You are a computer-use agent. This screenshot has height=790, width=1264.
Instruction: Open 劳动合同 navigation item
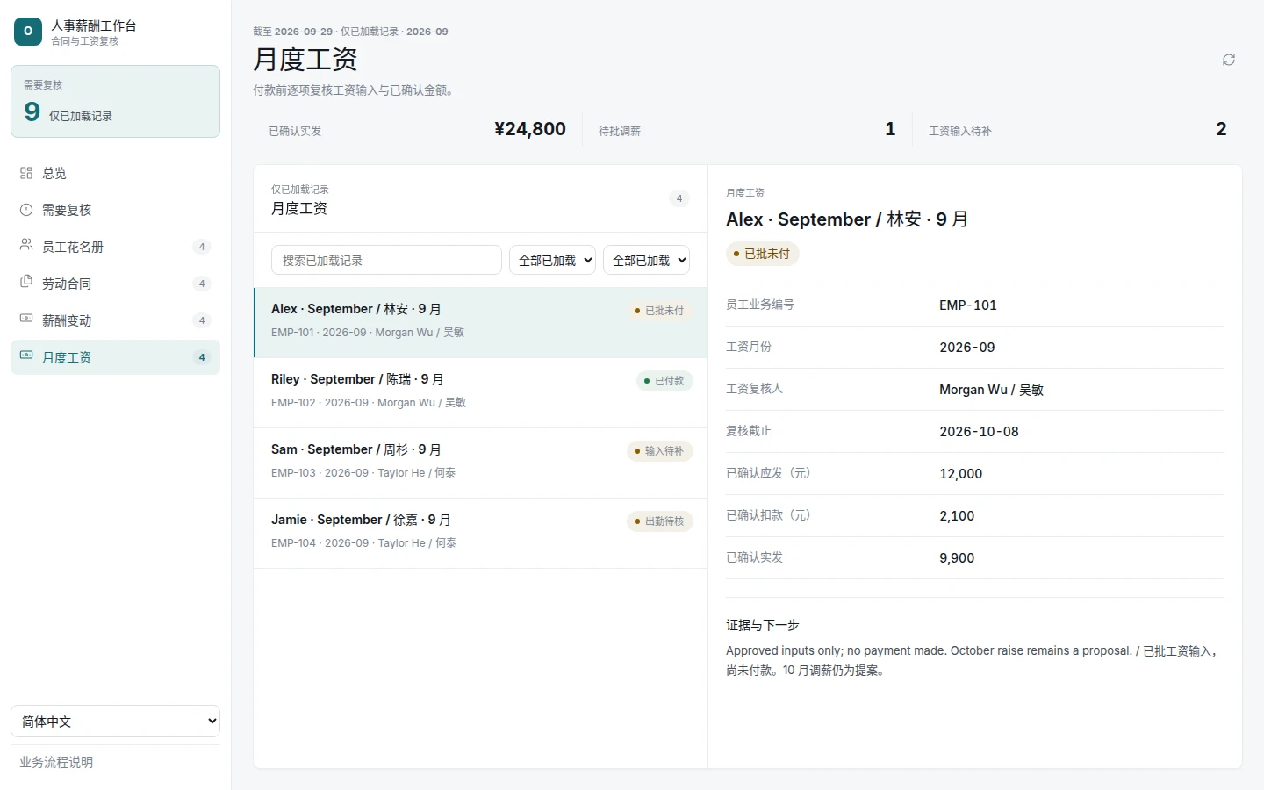(115, 284)
